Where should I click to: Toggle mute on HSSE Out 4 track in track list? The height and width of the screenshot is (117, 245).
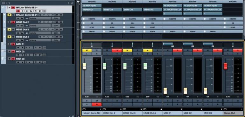pyautogui.click(x=9, y=37)
